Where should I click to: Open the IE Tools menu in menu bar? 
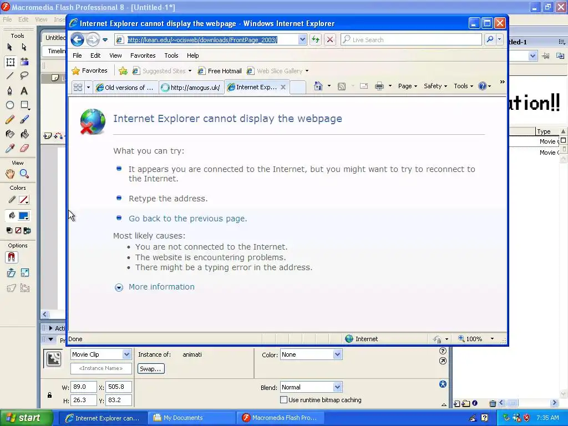point(171,55)
